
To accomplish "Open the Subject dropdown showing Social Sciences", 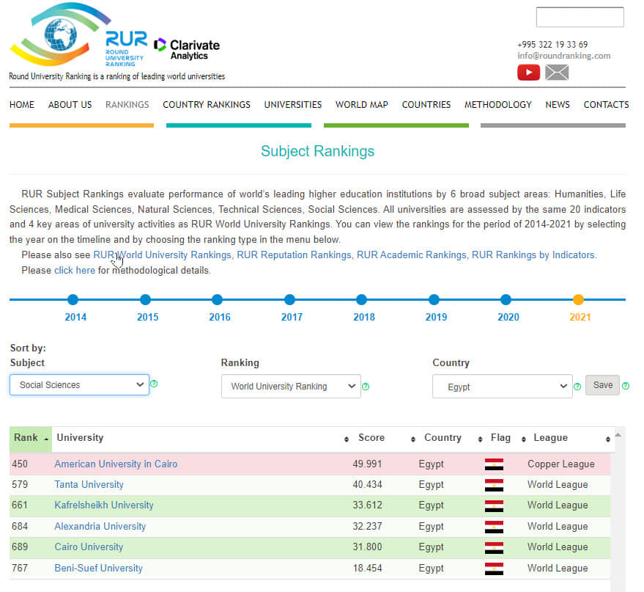I will coord(79,384).
